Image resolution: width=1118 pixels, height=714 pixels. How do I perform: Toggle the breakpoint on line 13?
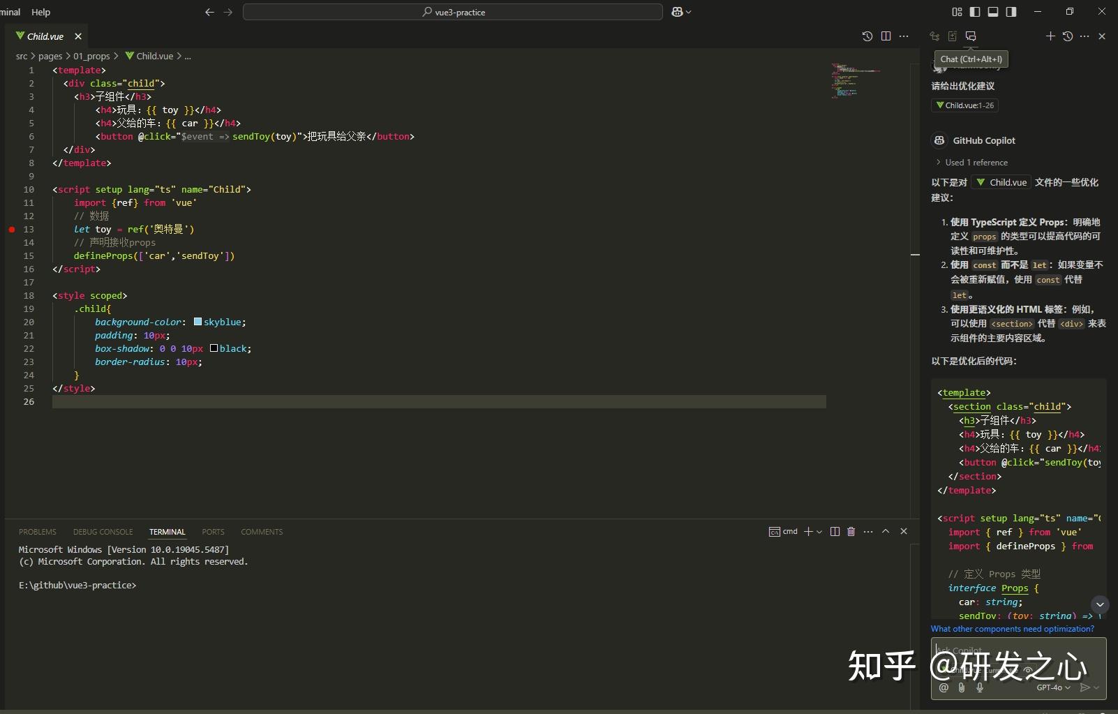pyautogui.click(x=12, y=229)
